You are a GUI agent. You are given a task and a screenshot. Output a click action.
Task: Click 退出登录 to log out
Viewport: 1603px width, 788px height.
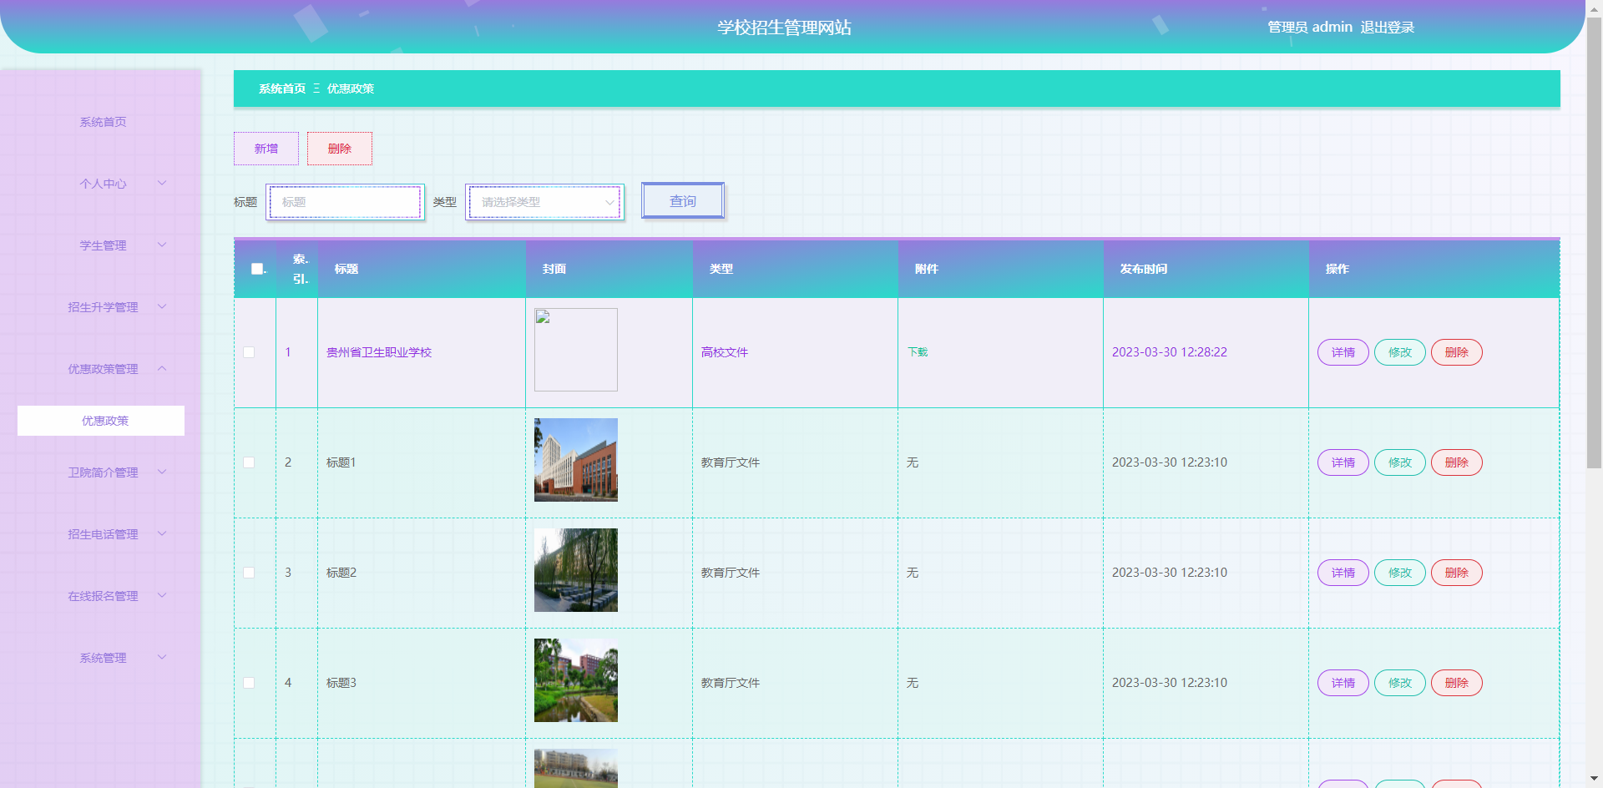tap(1387, 28)
